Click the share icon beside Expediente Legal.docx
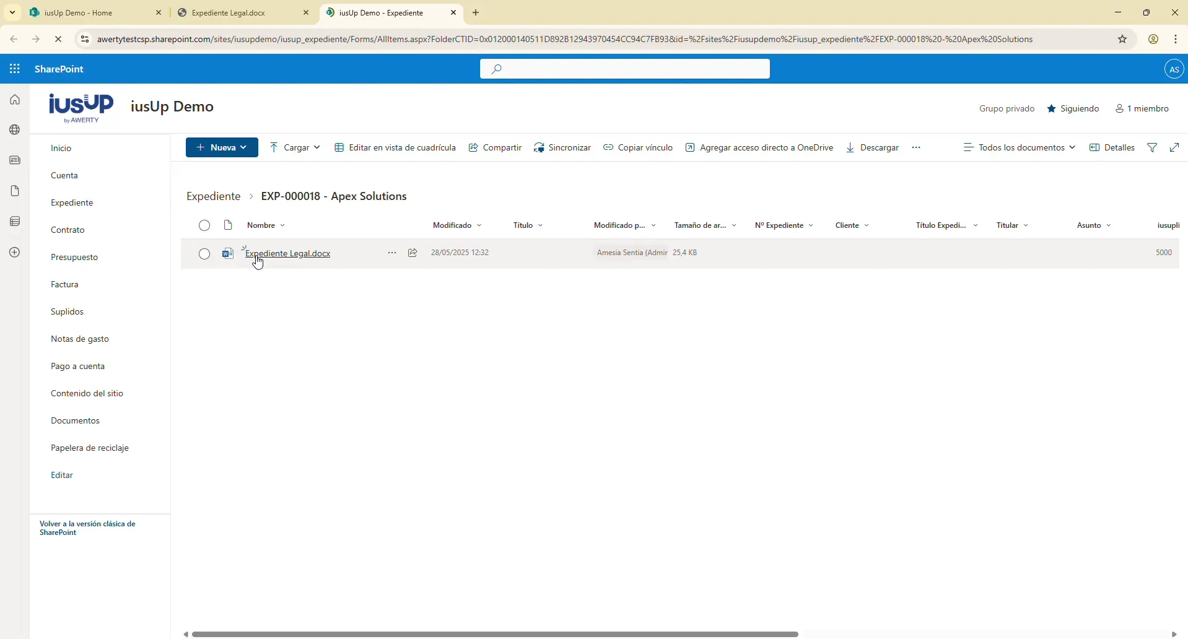1188x639 pixels. [x=413, y=253]
